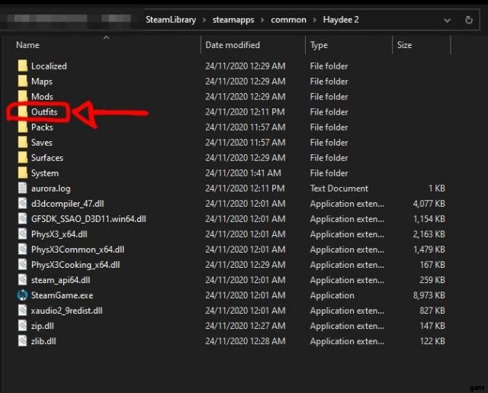Expand chevron after SteamLibrary in address bar
Image resolution: width=488 pixels, height=393 pixels.
(204, 20)
